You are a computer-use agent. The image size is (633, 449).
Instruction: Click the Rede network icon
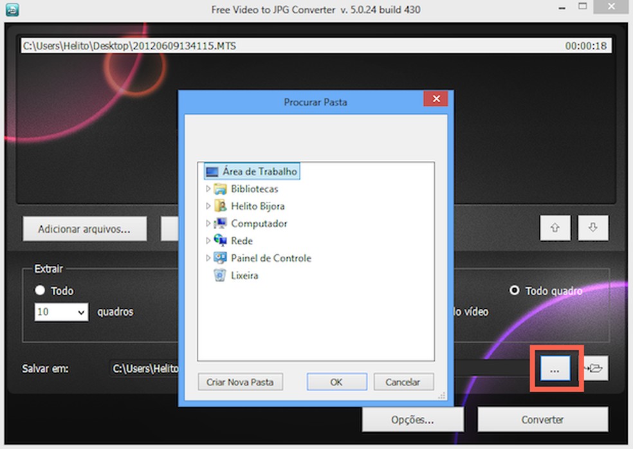[x=220, y=241]
